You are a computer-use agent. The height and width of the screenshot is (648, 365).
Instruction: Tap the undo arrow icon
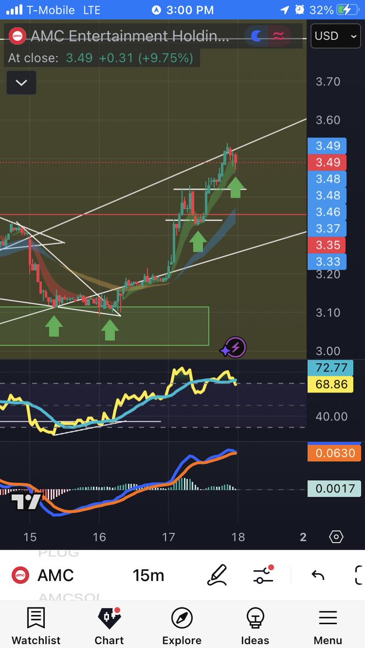(x=317, y=575)
